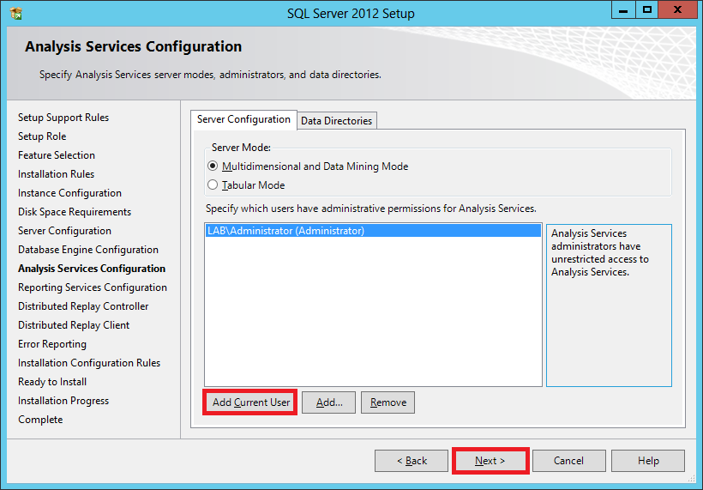Select LAB\Administrator in the administrators list
Screen dimensions: 703x490
(x=285, y=231)
